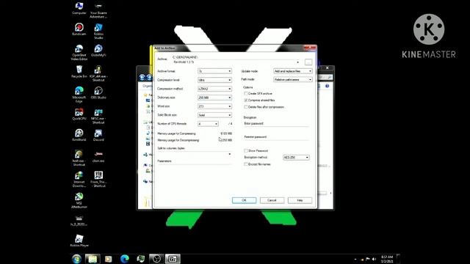Click the Parameters input field

coord(195,161)
